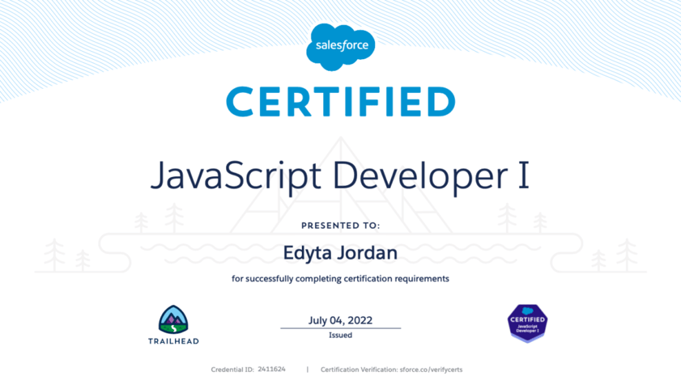Click the Issued label under the date

pos(340,335)
